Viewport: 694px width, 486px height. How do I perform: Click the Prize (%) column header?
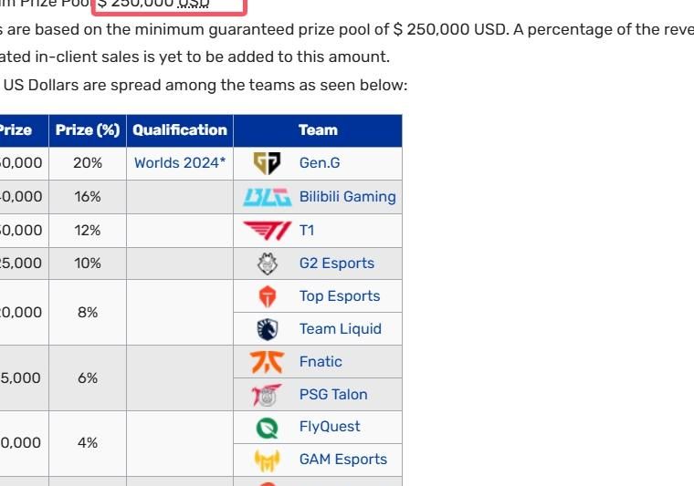tap(88, 130)
